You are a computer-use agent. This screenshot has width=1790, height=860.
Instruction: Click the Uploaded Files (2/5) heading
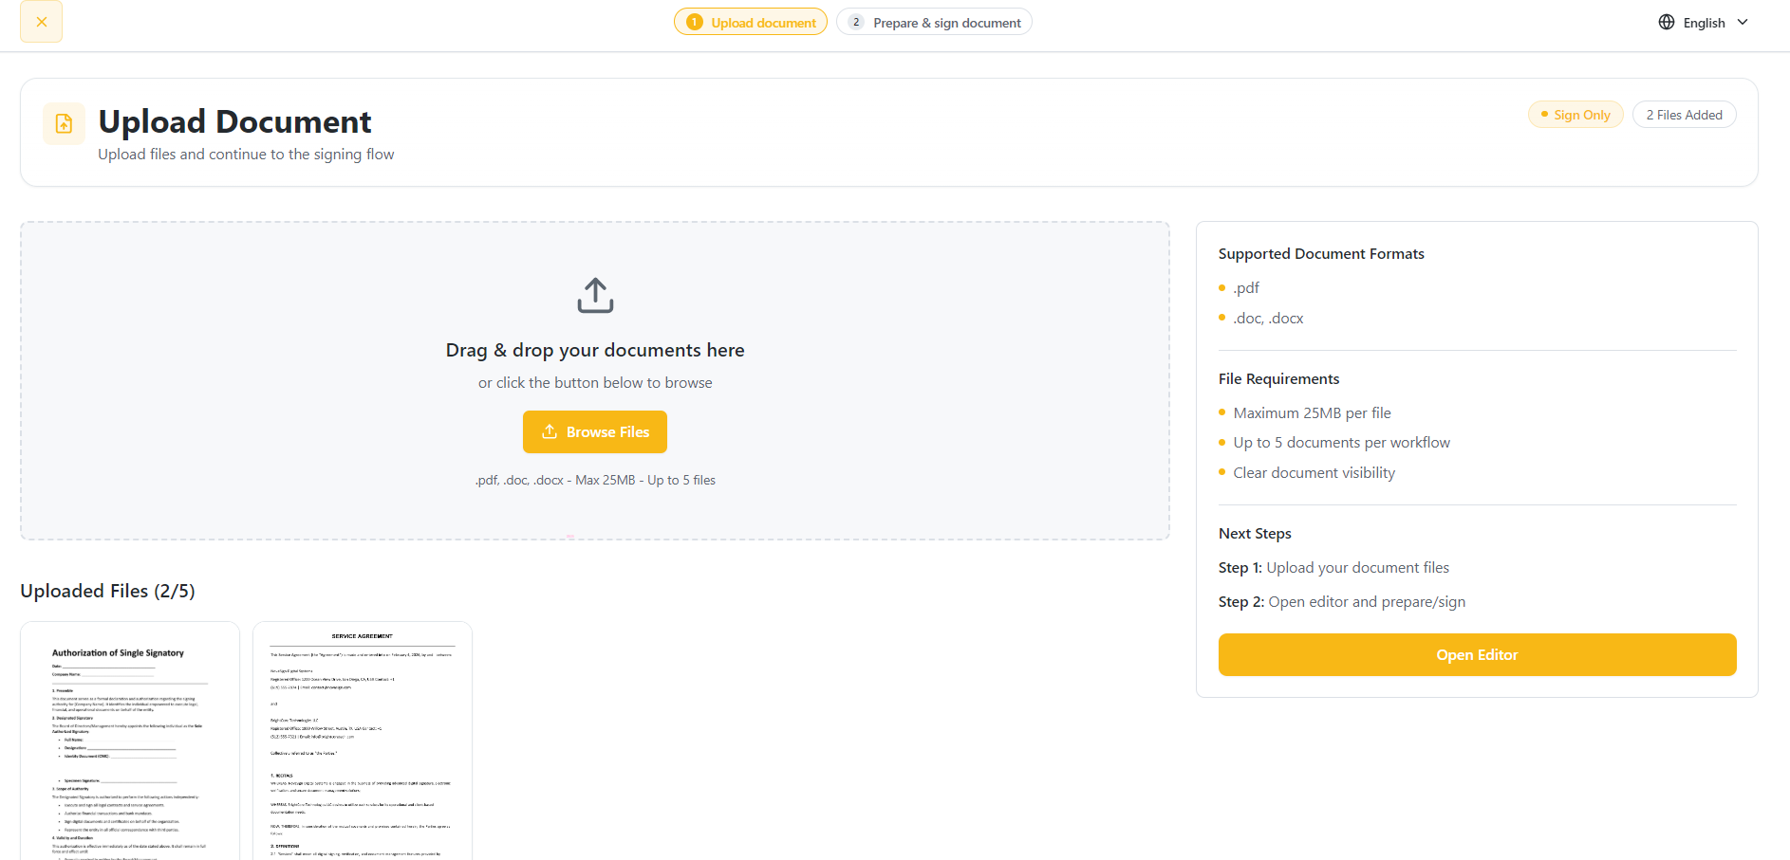(x=107, y=591)
